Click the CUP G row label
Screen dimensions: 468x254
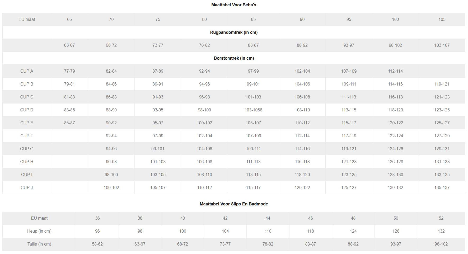click(27, 149)
